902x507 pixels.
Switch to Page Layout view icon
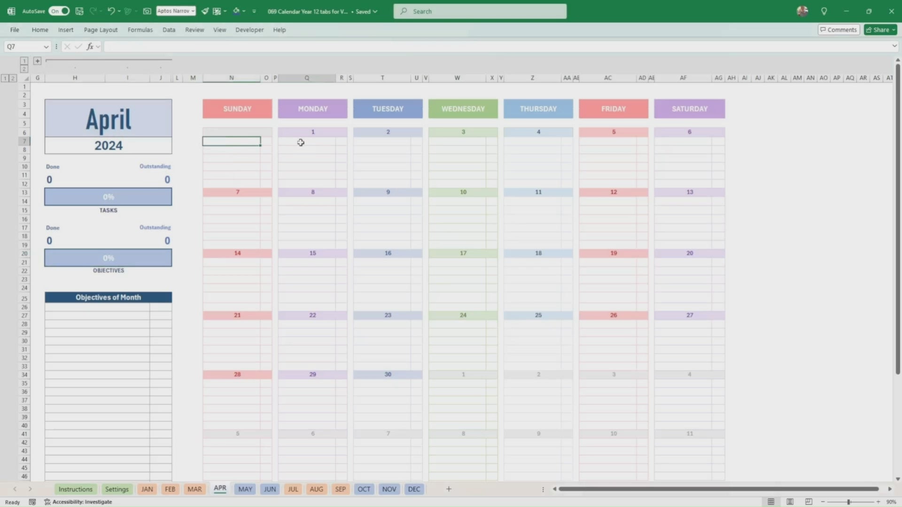pos(790,502)
